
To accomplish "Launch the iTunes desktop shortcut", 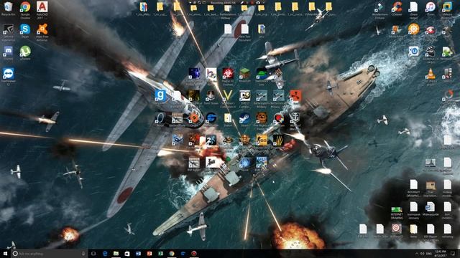I will [431, 9].
